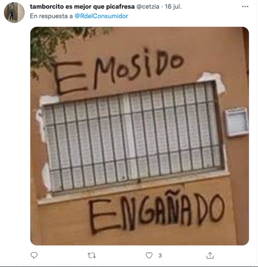Visit the @cetzia handle

pyautogui.click(x=148, y=7)
